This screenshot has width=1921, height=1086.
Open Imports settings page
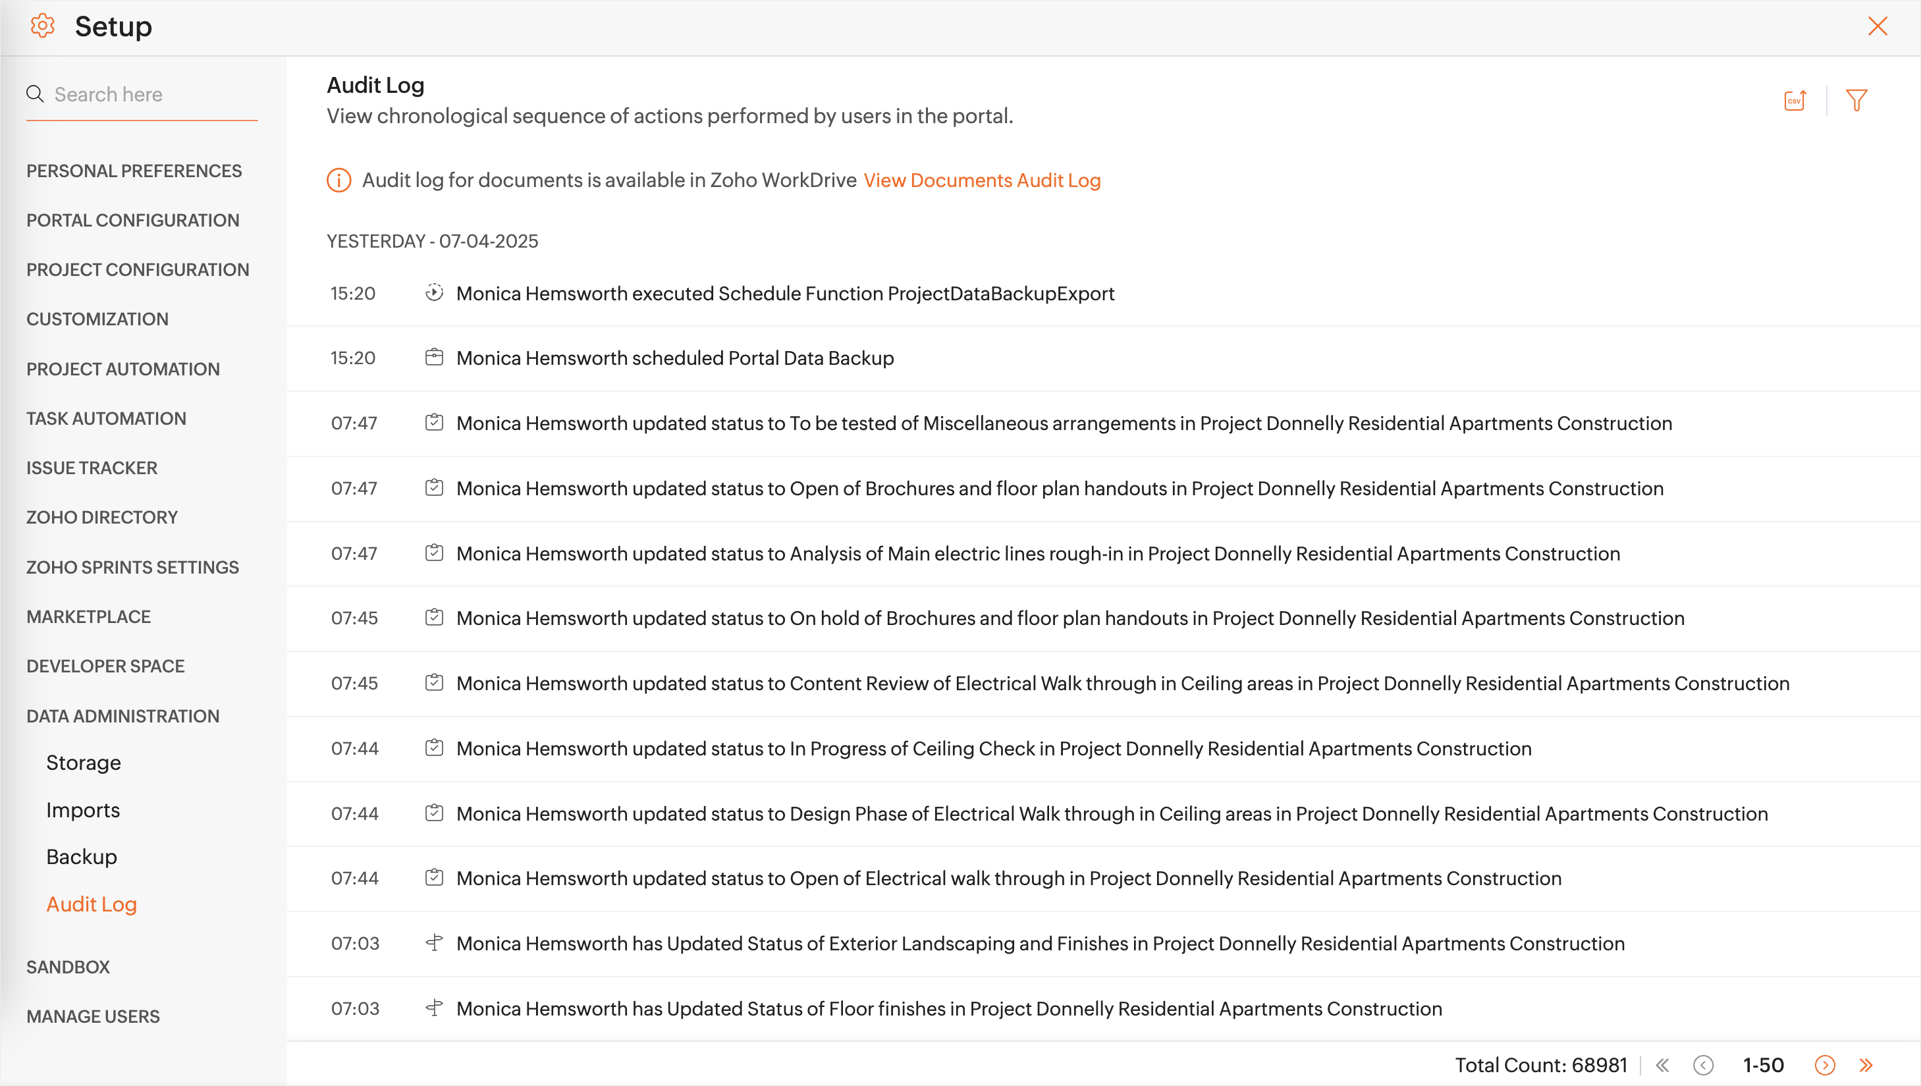(x=83, y=810)
